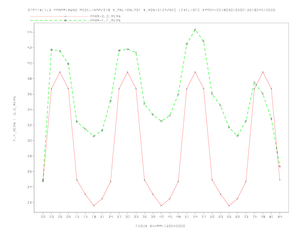Click y-axis tick label 40
This screenshot has width=305, height=236.
point(30,63)
